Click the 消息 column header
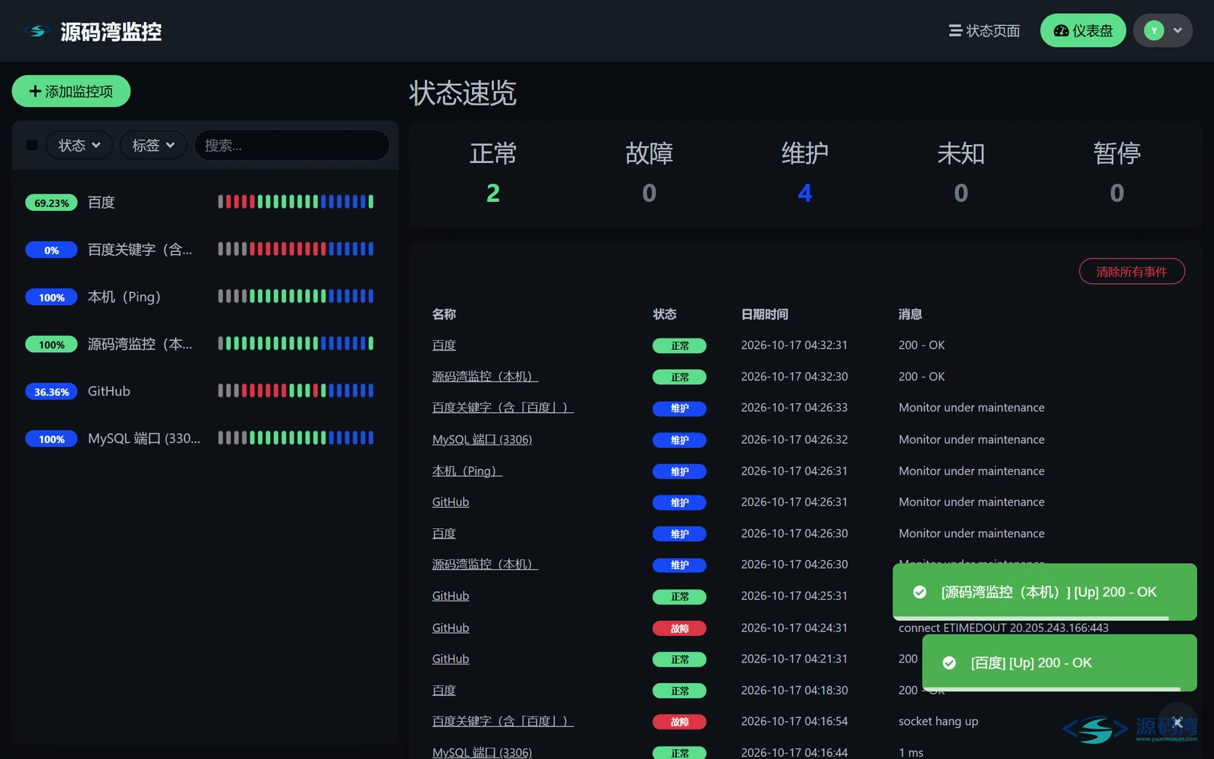 click(x=910, y=314)
